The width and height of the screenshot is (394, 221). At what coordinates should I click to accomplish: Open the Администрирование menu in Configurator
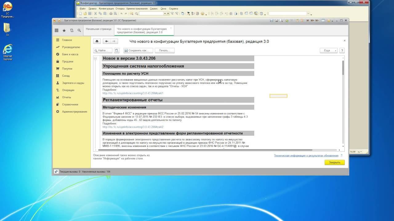pyautogui.click(x=137, y=9)
